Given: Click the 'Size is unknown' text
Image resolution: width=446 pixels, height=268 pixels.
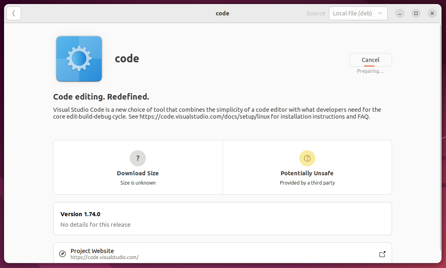Looking at the screenshot, I should pyautogui.click(x=138, y=183).
